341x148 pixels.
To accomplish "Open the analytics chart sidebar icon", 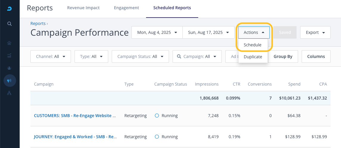I will [10, 55].
